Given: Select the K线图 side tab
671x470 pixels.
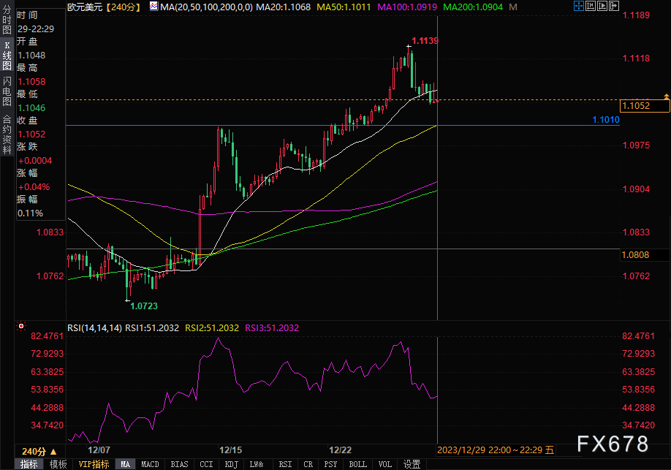Looking at the screenshot, I should [7, 56].
